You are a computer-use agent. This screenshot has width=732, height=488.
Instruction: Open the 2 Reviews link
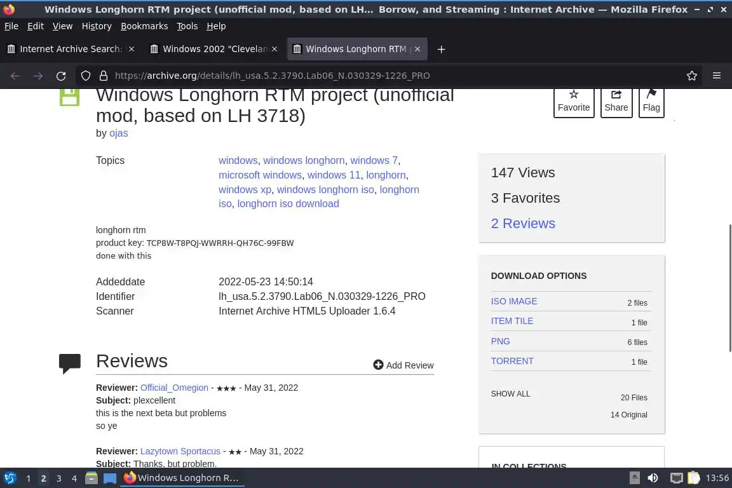click(x=523, y=223)
